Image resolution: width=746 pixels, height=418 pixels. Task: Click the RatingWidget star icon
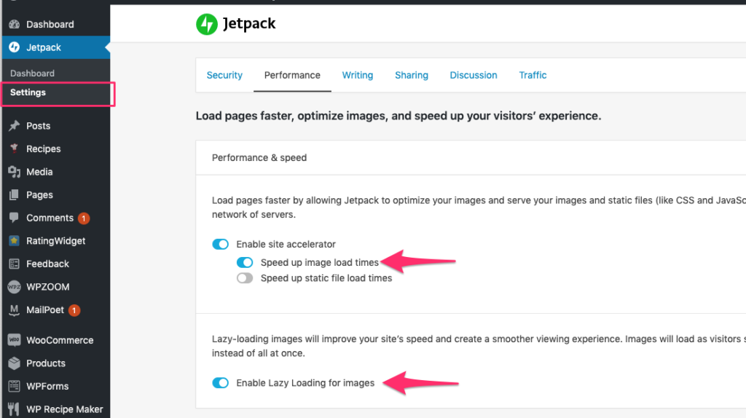(15, 240)
